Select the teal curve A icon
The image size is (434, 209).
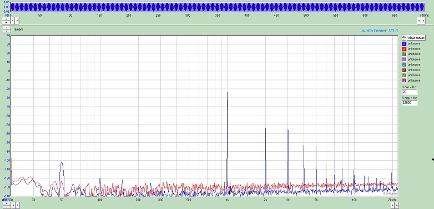click(404, 64)
